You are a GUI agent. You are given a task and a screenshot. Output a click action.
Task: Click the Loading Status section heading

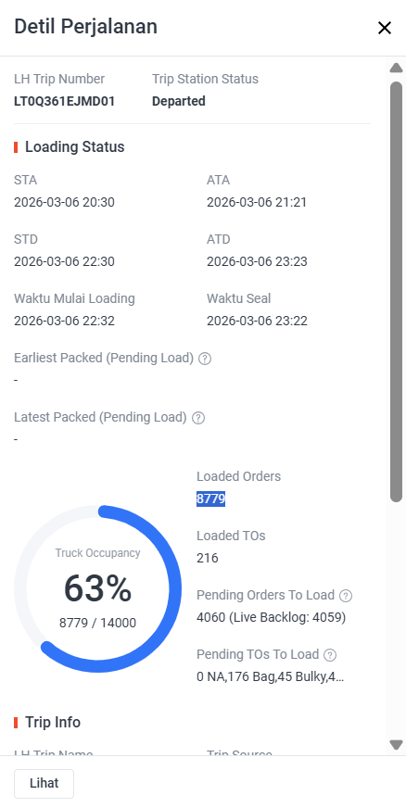75,146
